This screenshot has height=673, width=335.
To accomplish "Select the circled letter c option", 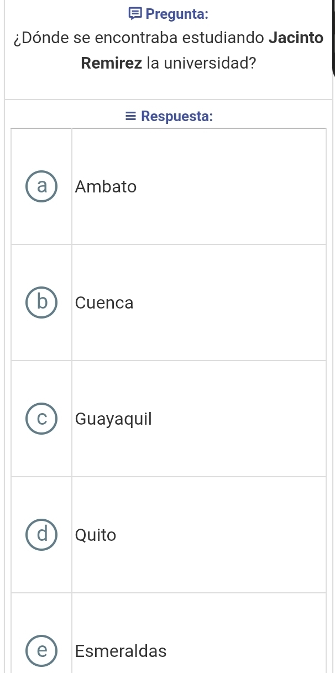I will coord(41,419).
